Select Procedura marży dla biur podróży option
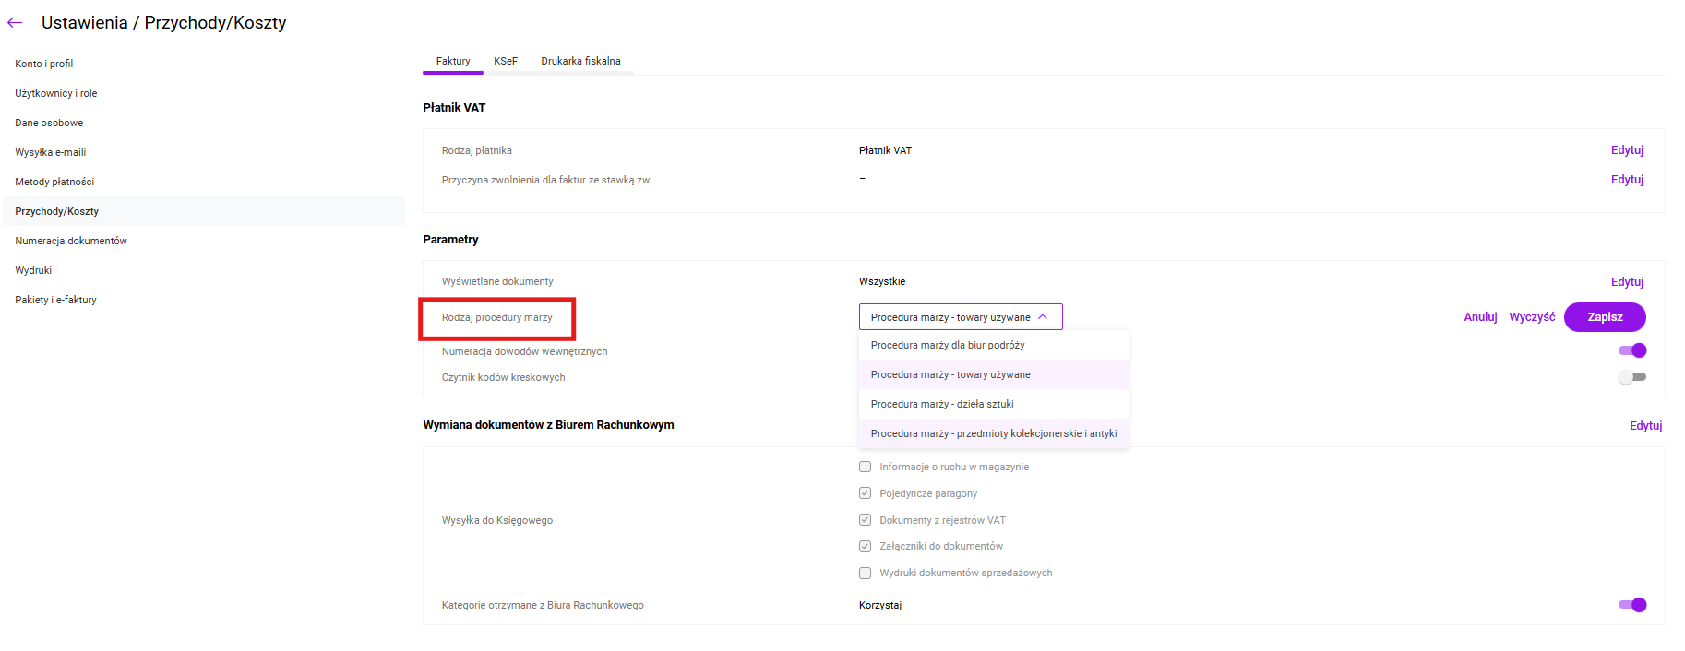Screen dimensions: 1685x651 [x=948, y=345]
